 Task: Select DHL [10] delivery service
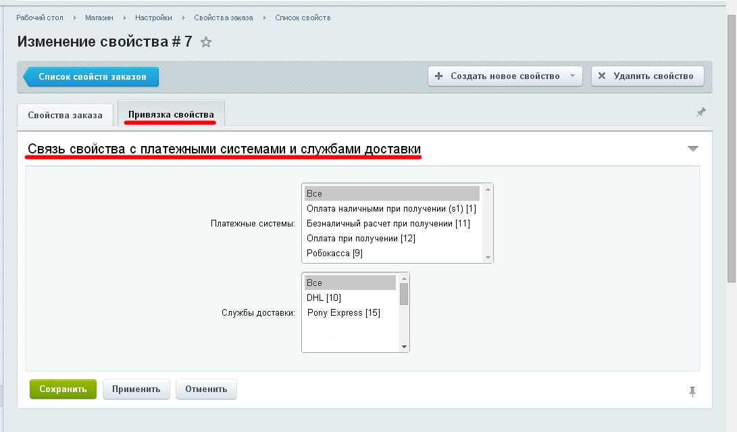pyautogui.click(x=350, y=298)
